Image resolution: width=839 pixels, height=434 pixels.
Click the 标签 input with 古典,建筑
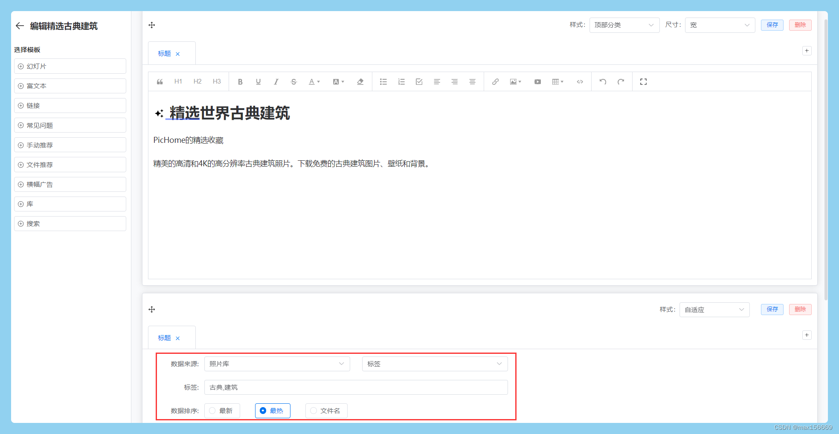pyautogui.click(x=356, y=388)
